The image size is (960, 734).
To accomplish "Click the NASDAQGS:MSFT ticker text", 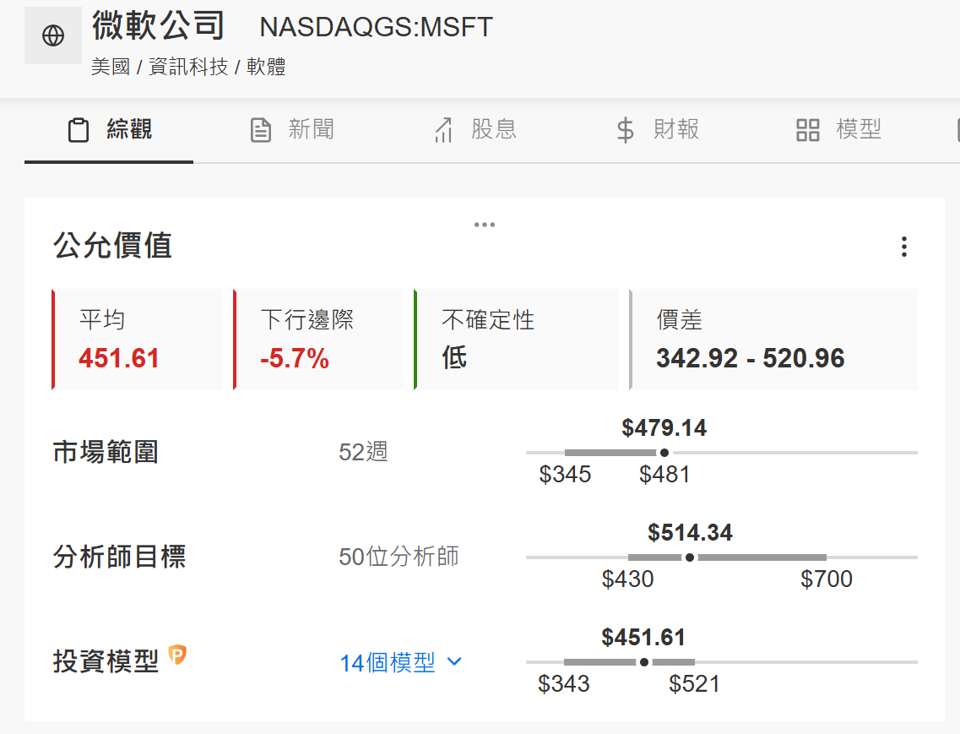I will [x=376, y=27].
